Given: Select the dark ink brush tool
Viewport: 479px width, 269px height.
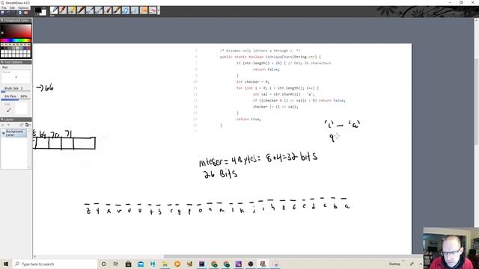Looking at the screenshot, I should [x=81, y=10].
